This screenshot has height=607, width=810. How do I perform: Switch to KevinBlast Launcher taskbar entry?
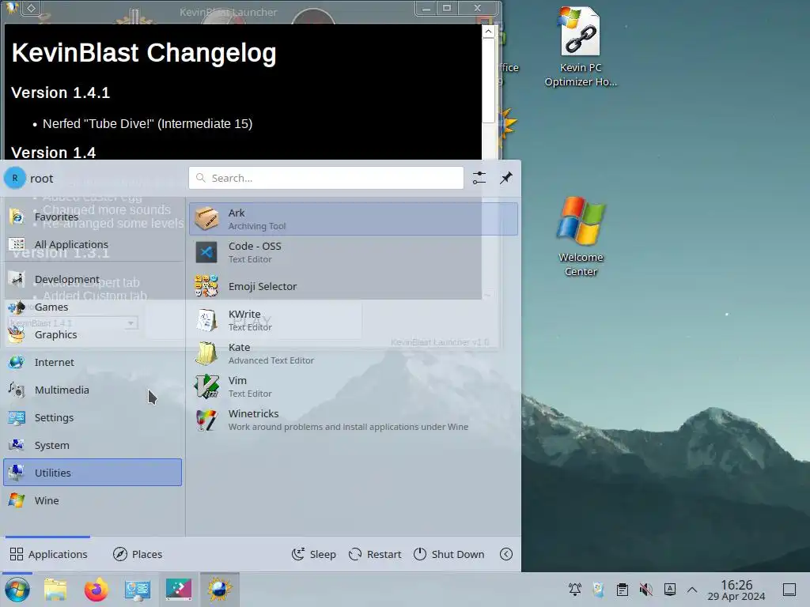pos(220,590)
